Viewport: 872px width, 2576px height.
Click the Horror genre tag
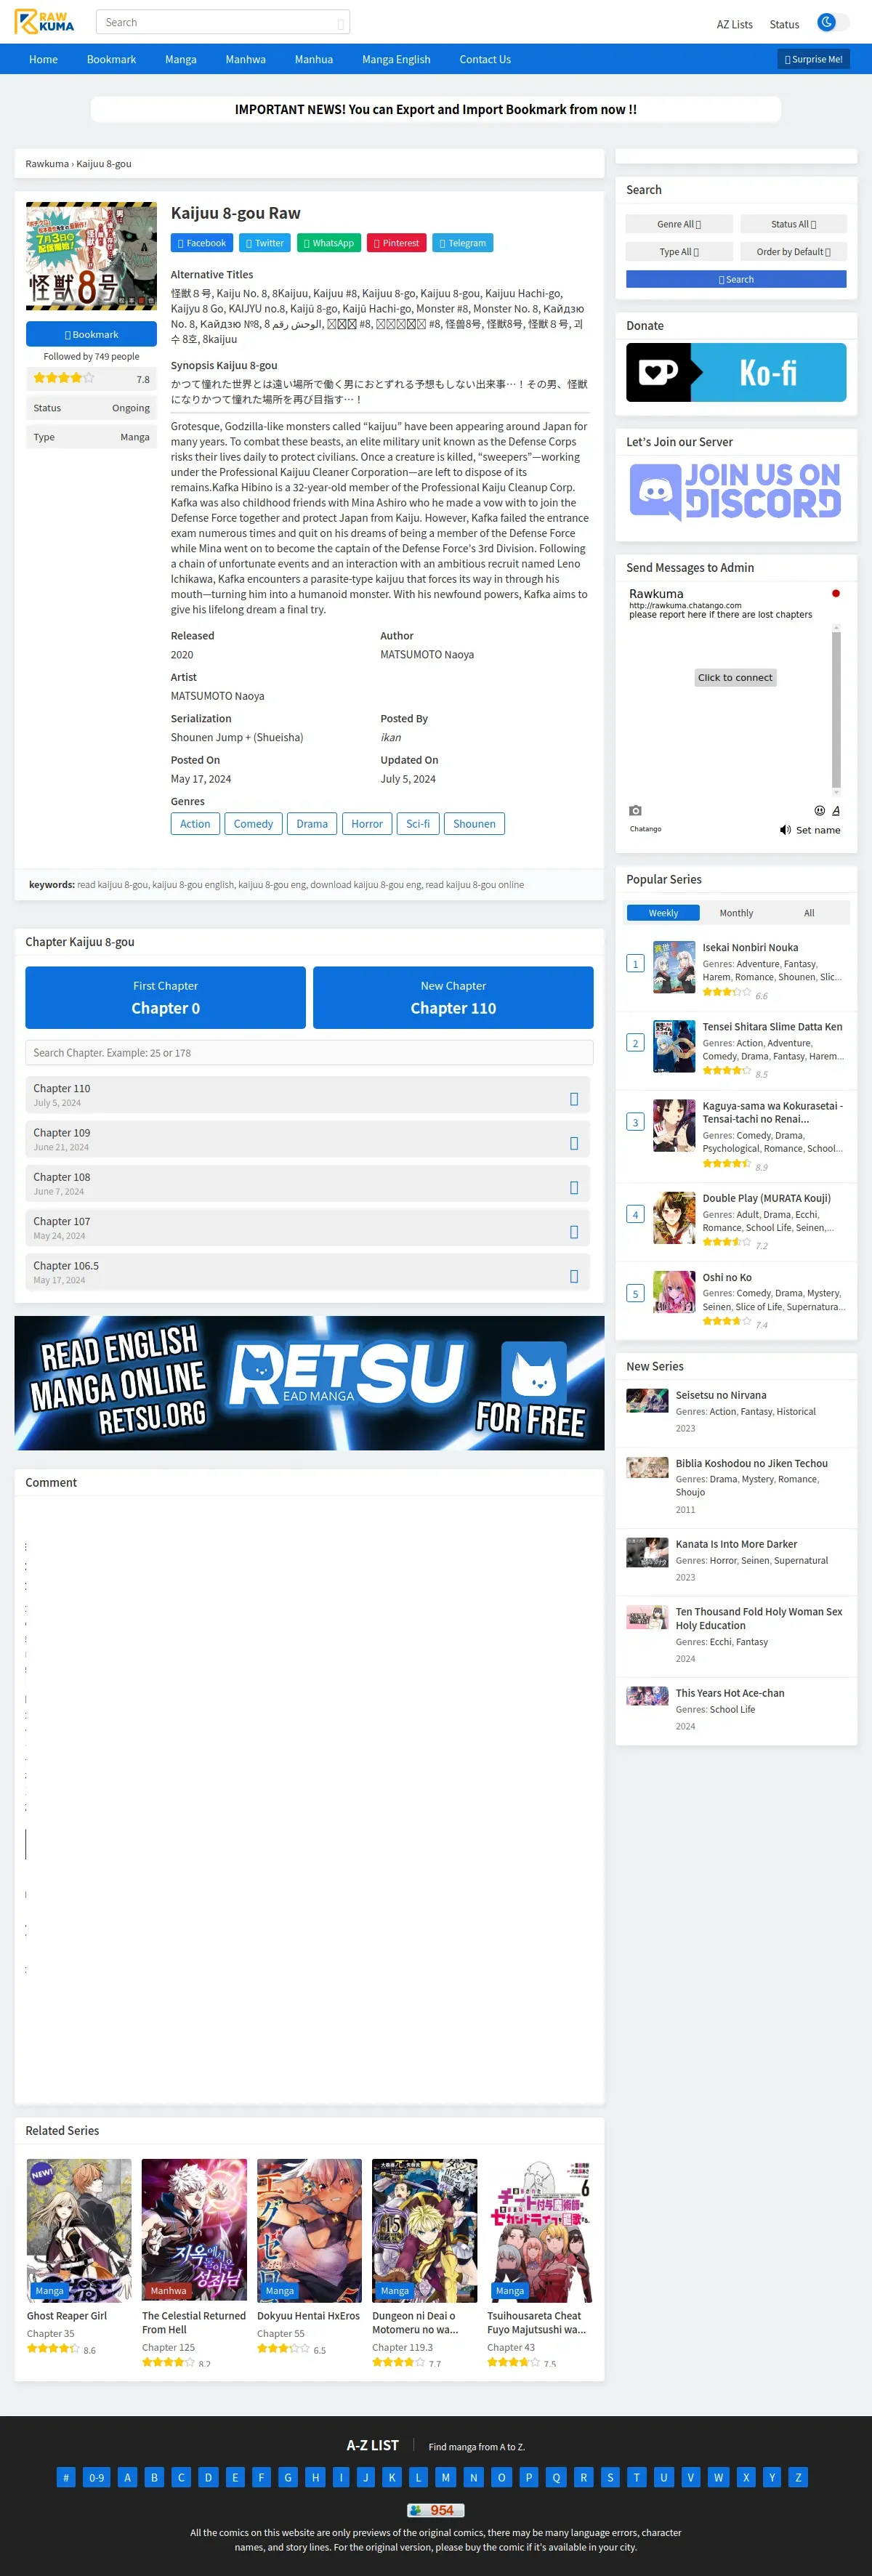click(367, 824)
